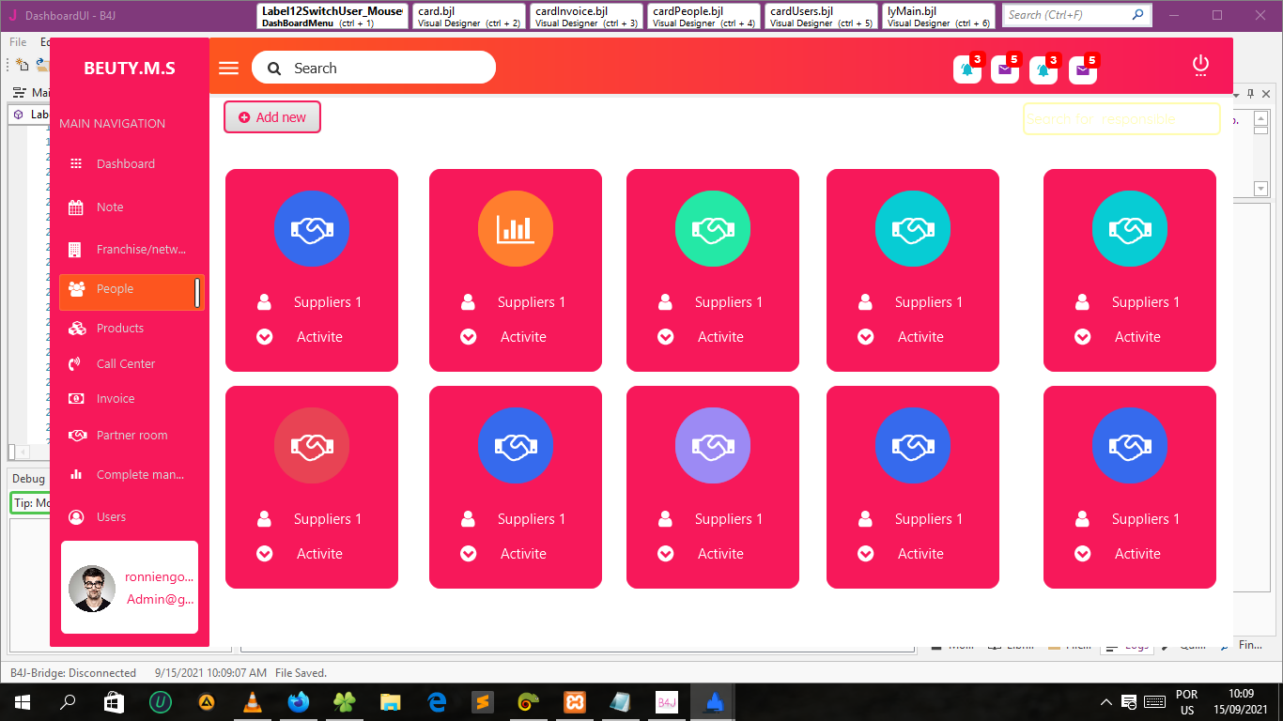
Task: Open File Explorer from the taskbar
Action: click(x=390, y=701)
